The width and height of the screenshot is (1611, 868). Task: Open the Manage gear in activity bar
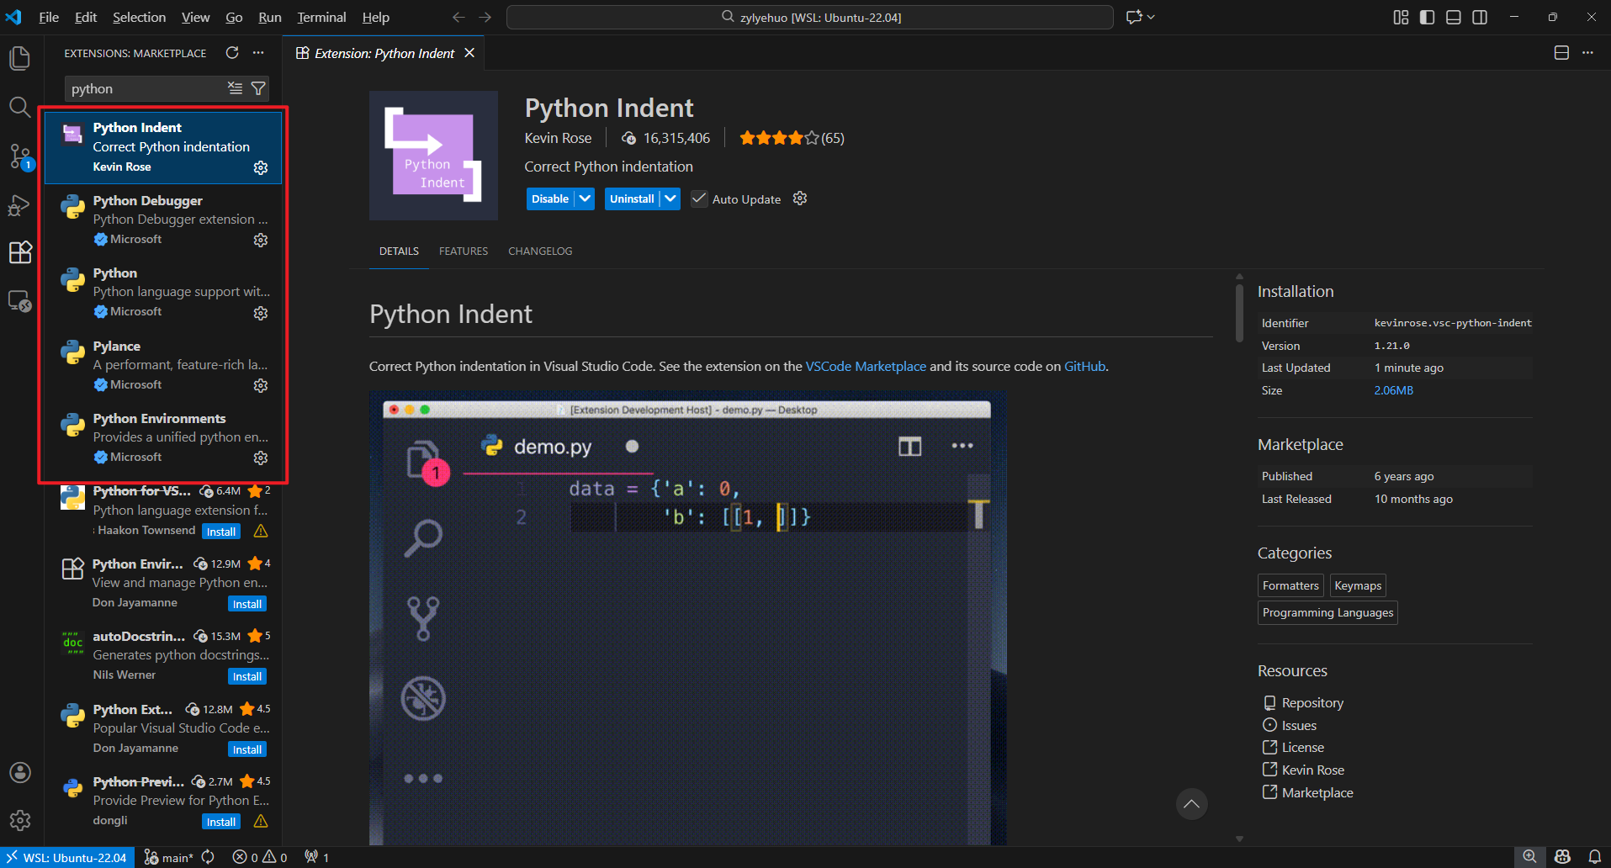(x=20, y=820)
